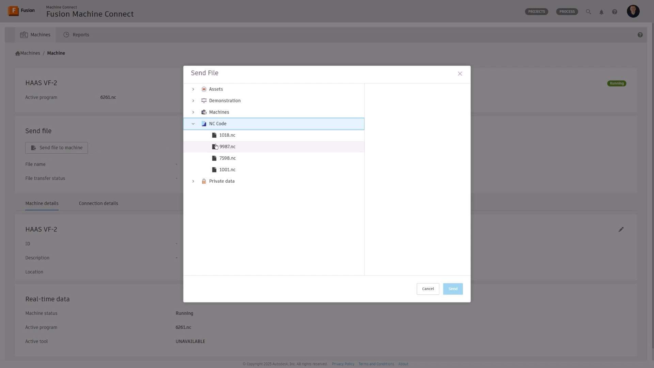The width and height of the screenshot is (654, 368).
Task: Click the file icon next to 1001.nc
Action: [214, 170]
